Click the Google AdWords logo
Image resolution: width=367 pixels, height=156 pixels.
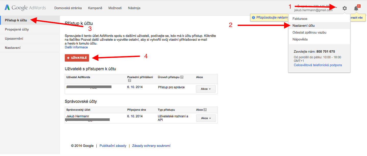click(25, 8)
